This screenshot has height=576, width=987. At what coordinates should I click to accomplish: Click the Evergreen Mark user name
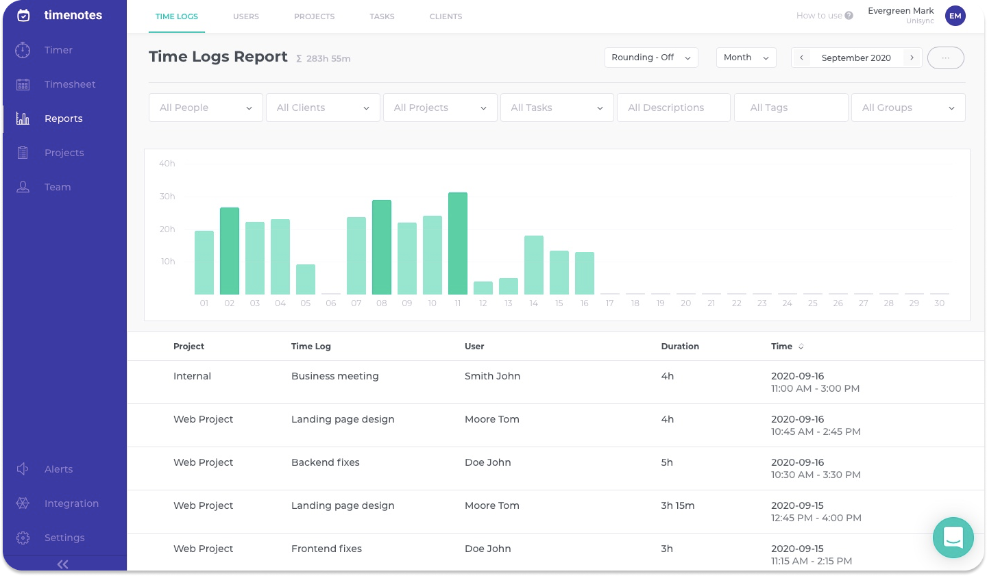(901, 11)
